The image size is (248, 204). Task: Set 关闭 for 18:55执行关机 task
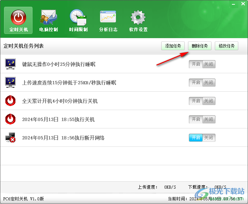point(209,119)
